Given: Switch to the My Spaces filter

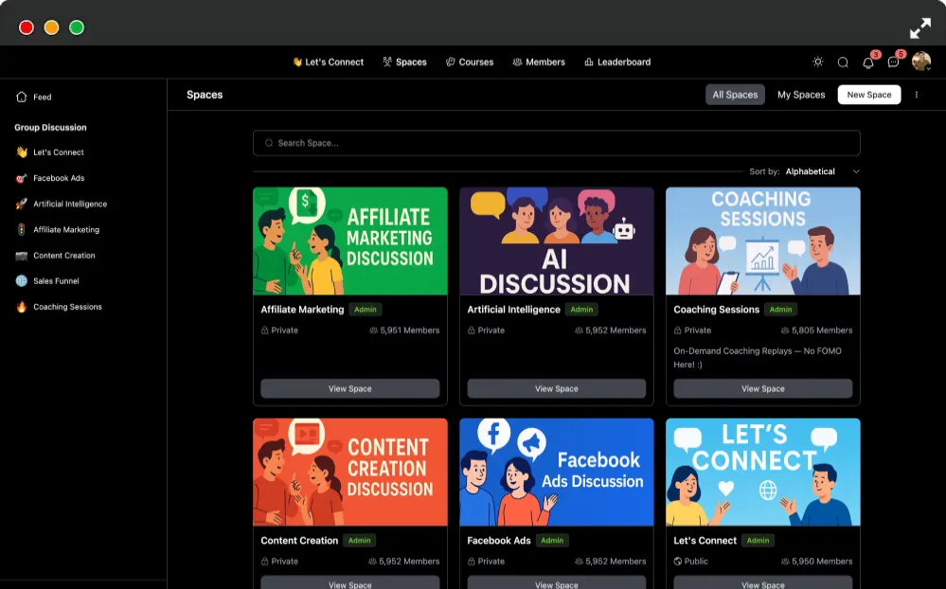Looking at the screenshot, I should click(x=800, y=95).
